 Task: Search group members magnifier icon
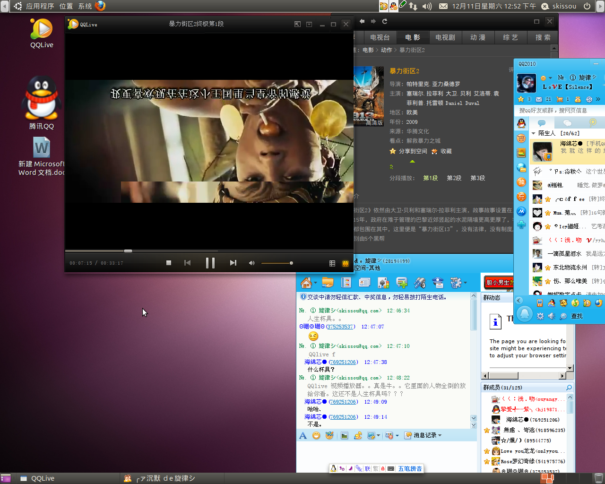tap(569, 388)
